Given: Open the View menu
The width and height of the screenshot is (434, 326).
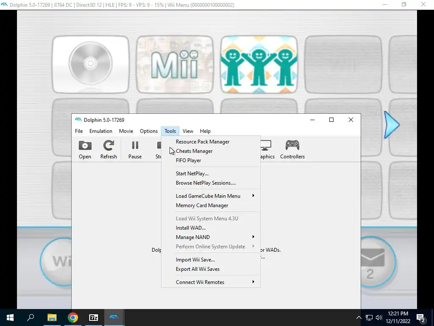Looking at the screenshot, I should point(188,131).
